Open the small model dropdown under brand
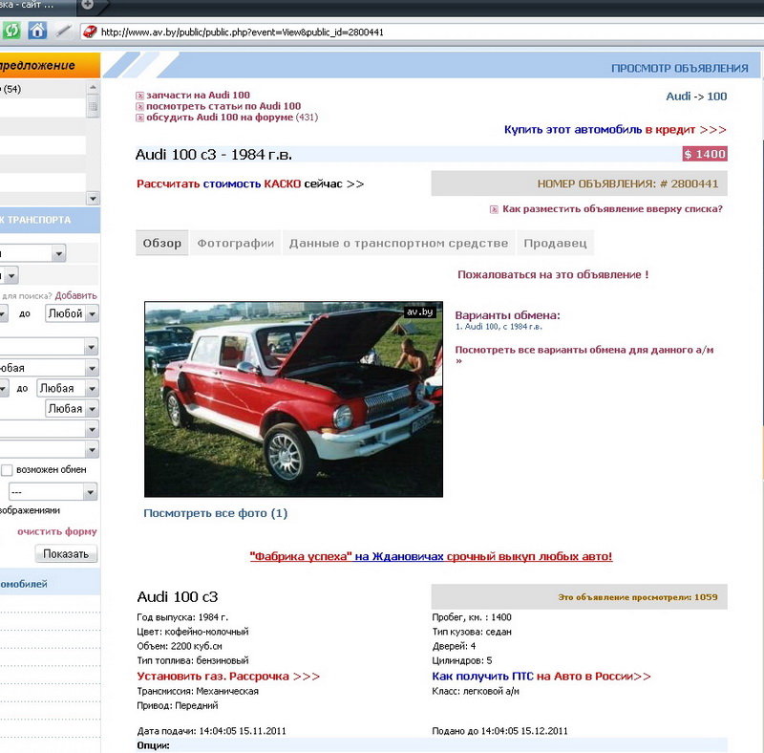The image size is (764, 753). [10, 275]
